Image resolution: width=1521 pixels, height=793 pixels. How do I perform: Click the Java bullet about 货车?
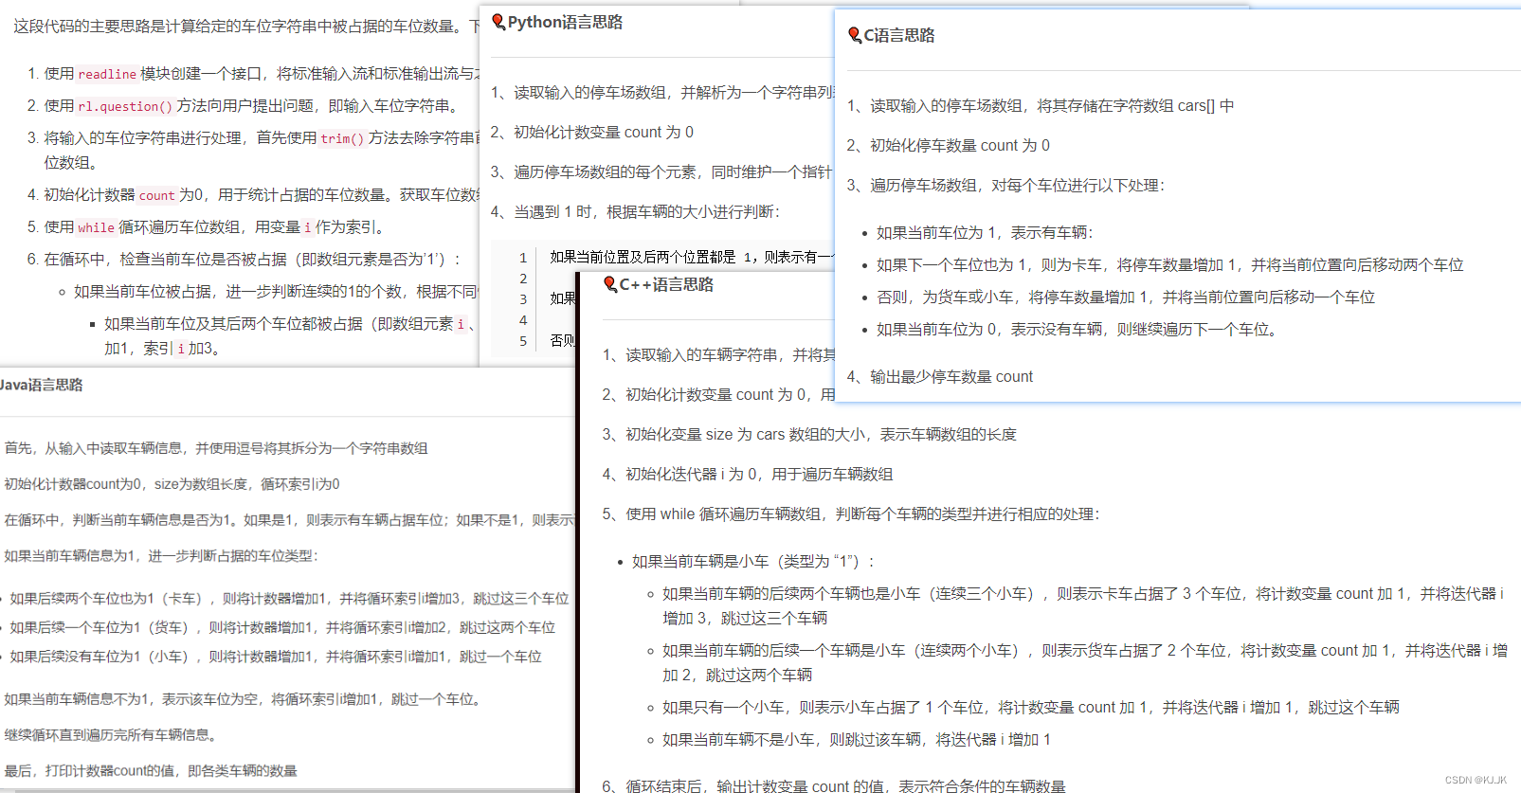click(x=282, y=627)
